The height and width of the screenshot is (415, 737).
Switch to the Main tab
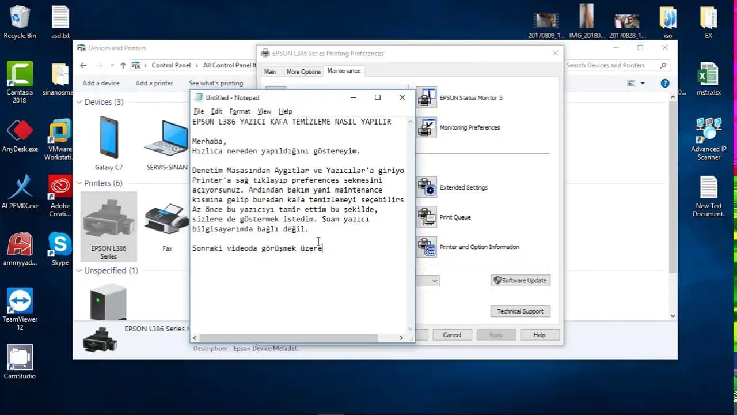270,71
